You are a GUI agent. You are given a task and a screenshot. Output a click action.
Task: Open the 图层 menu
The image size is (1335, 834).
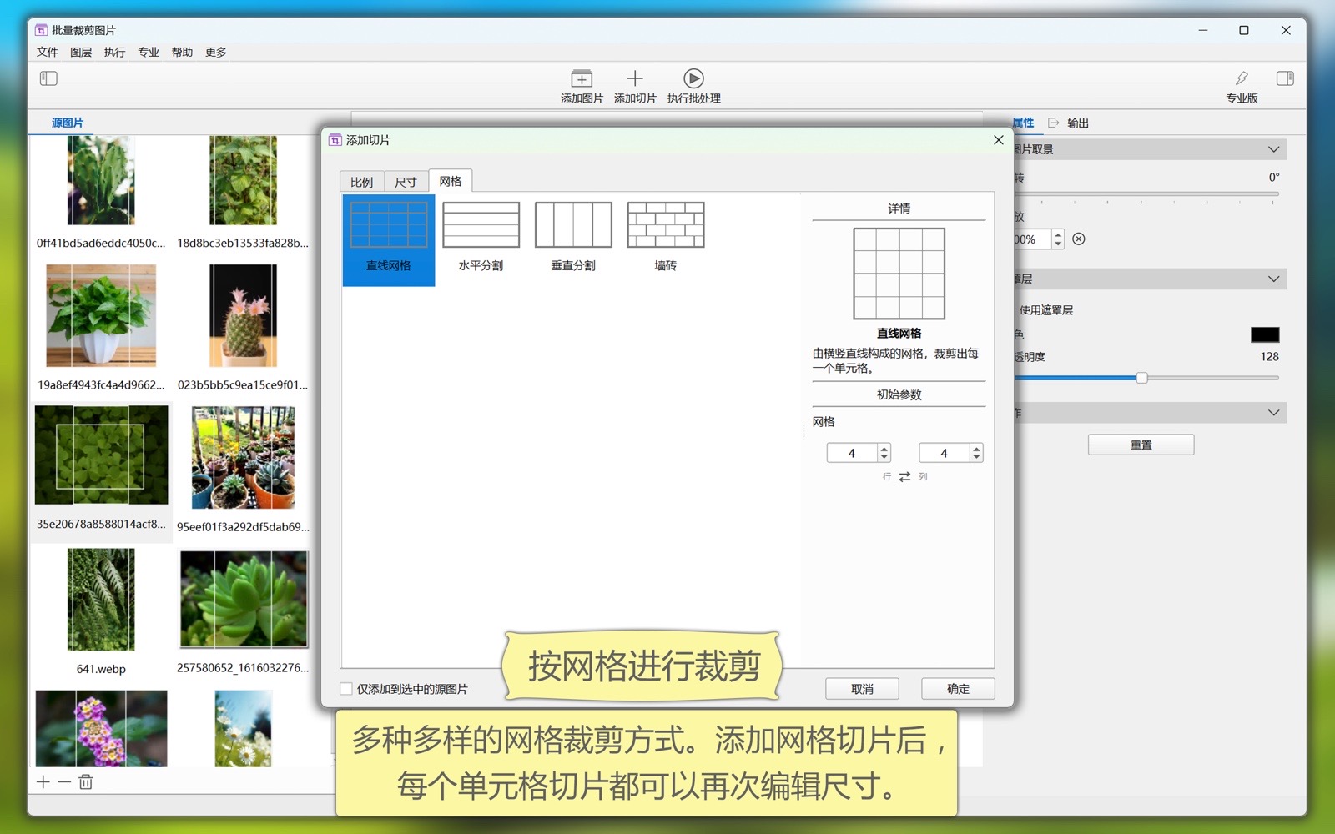81,52
